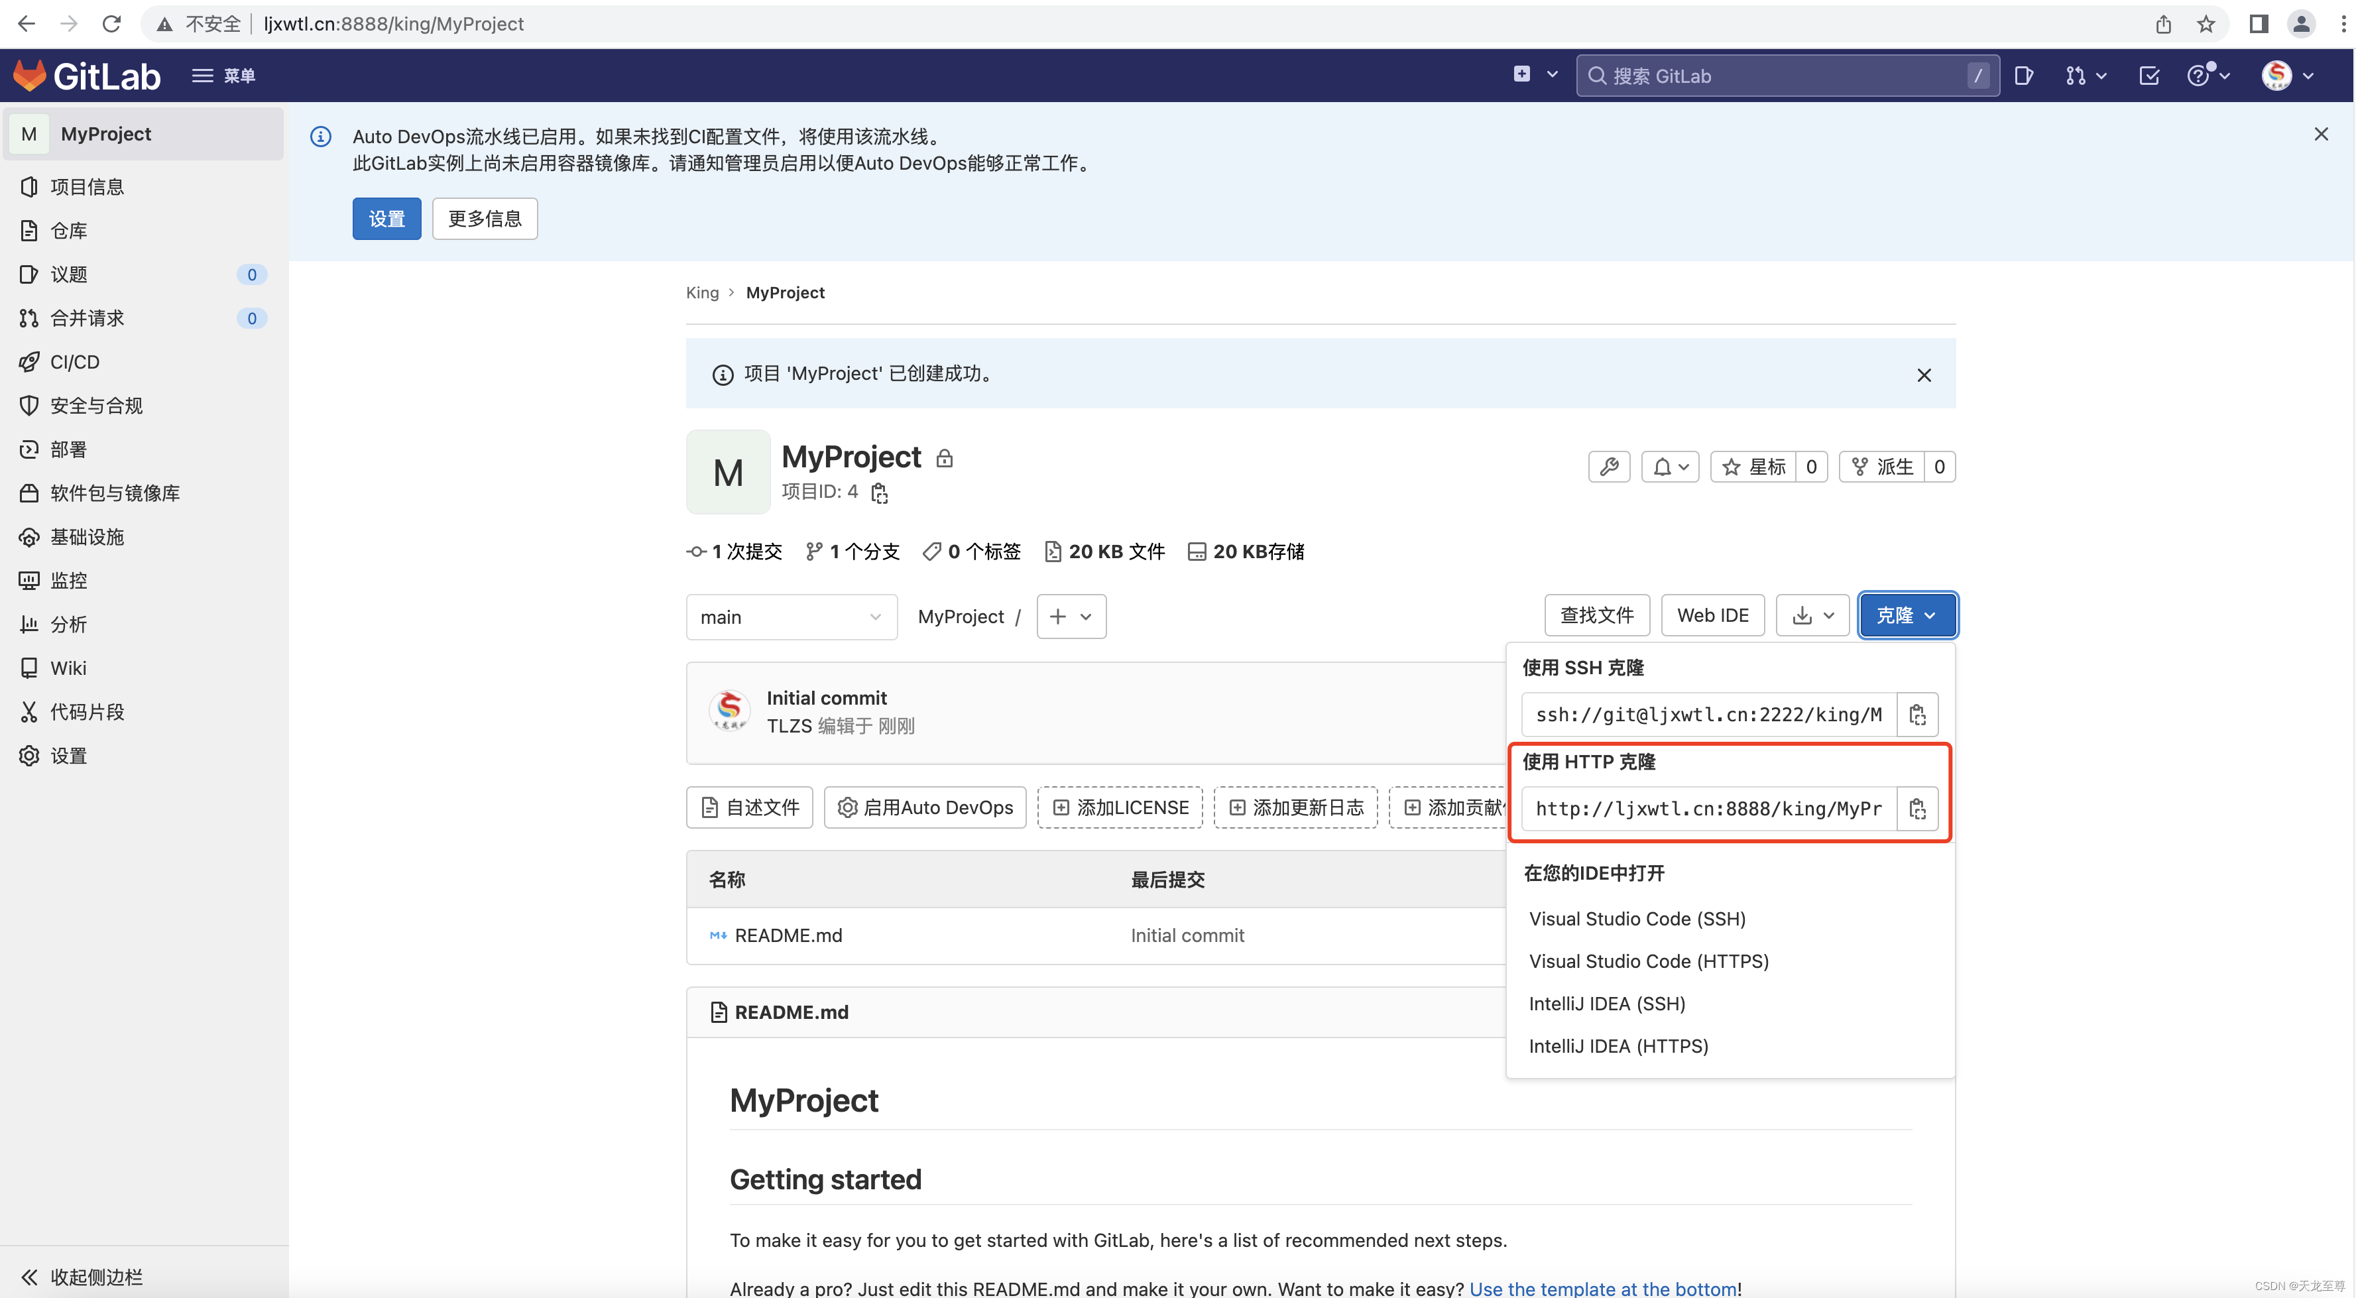2356x1298 pixels.
Task: Open the main branch selector dropdown
Action: click(x=792, y=617)
